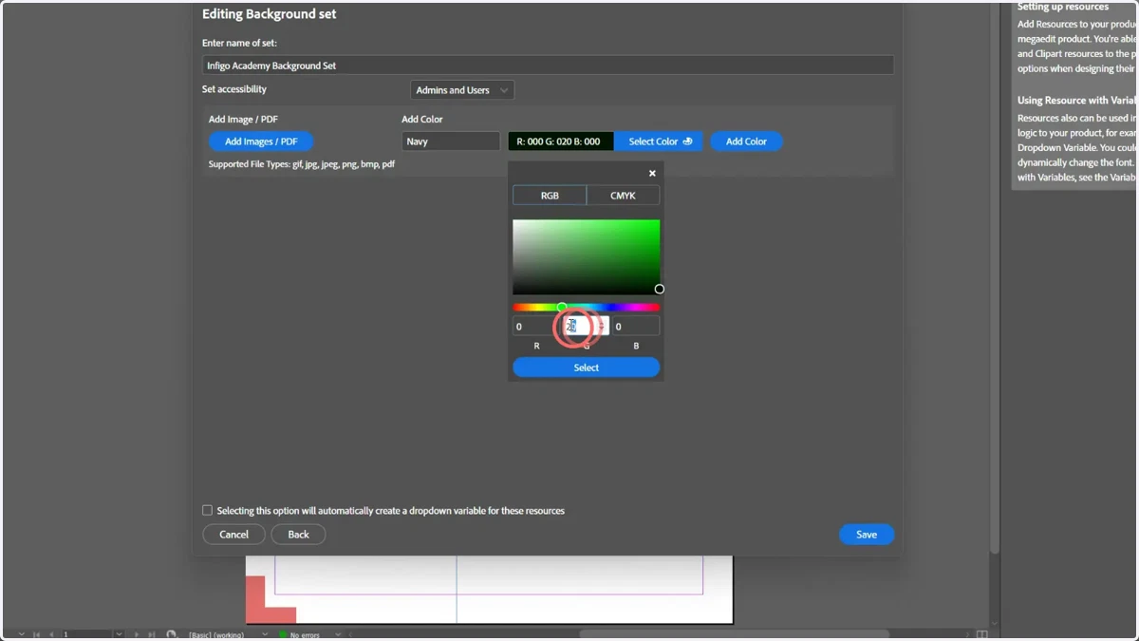Click the circular picker handle in color field
The height and width of the screenshot is (641, 1139).
pyautogui.click(x=659, y=289)
